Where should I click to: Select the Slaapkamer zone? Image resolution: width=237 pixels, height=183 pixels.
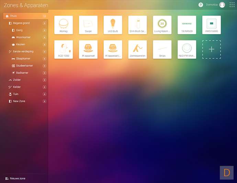click(29, 58)
